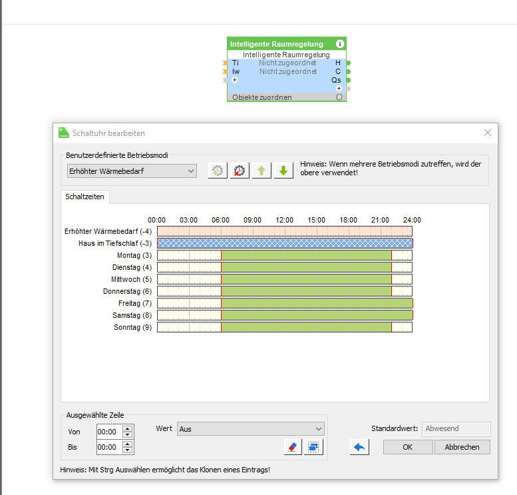Click the Haus im Tiefschlaf (-3) row label

(x=115, y=243)
